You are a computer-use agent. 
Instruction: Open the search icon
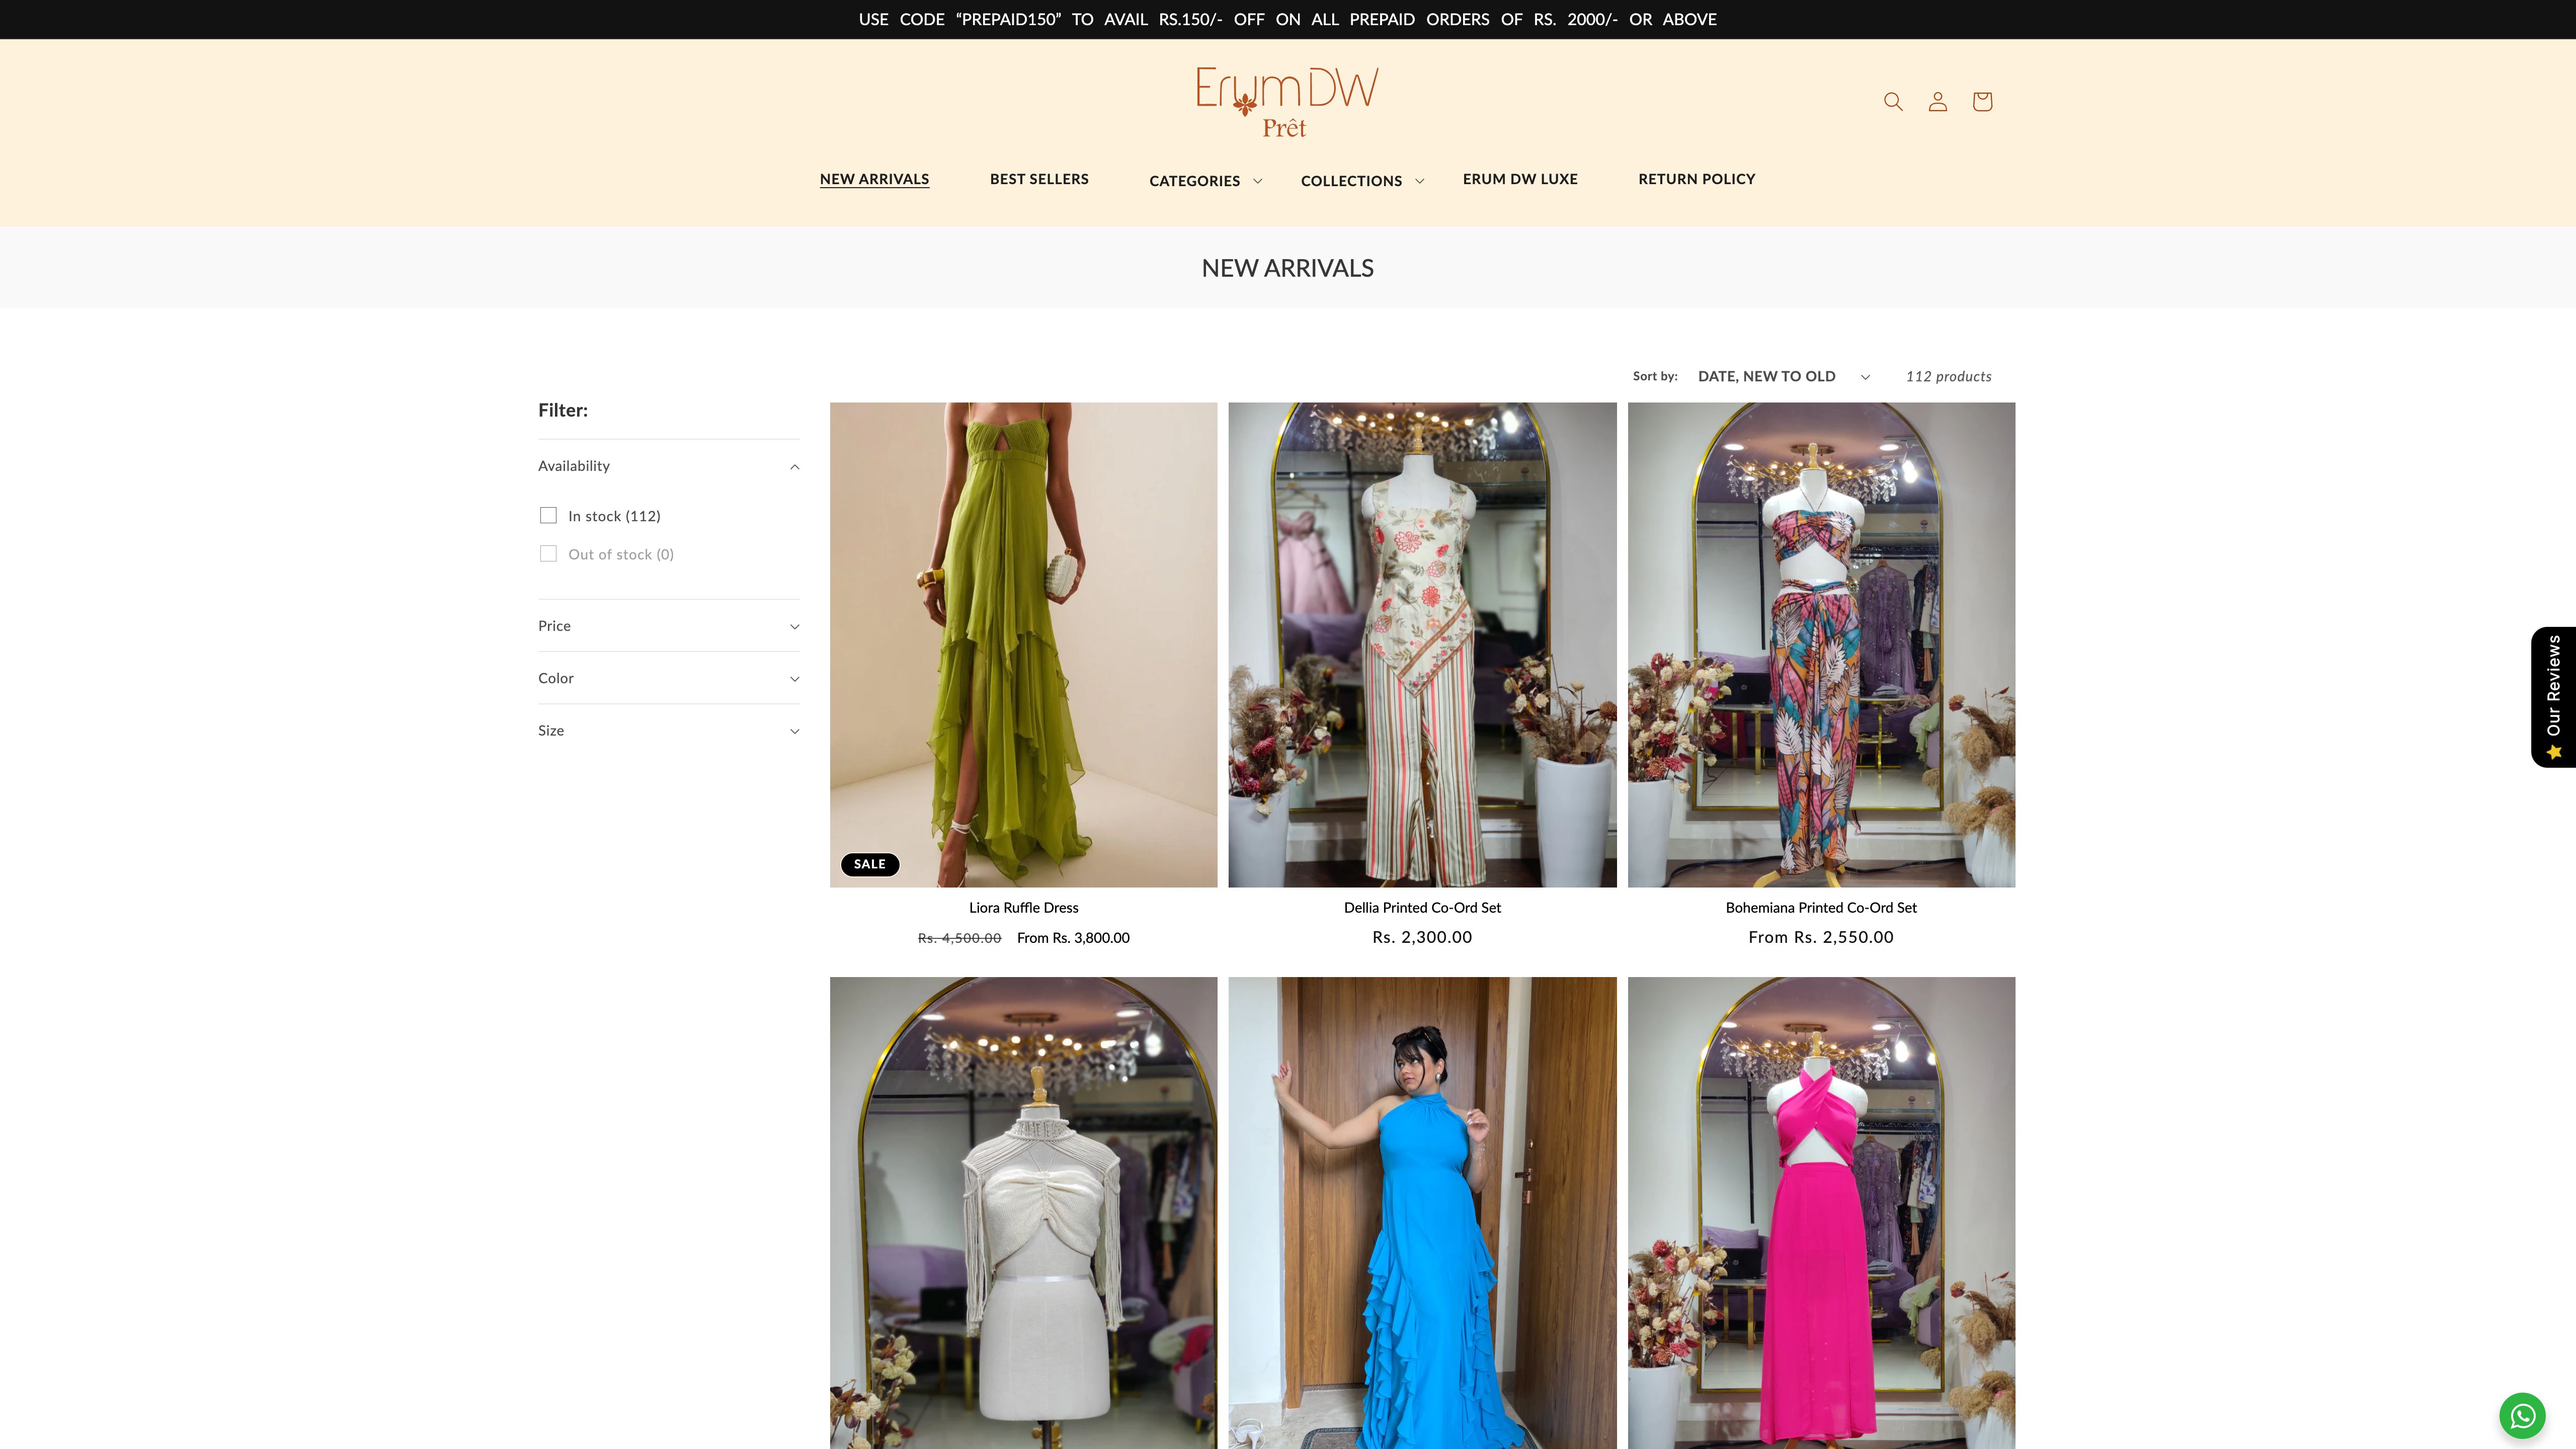1893,101
